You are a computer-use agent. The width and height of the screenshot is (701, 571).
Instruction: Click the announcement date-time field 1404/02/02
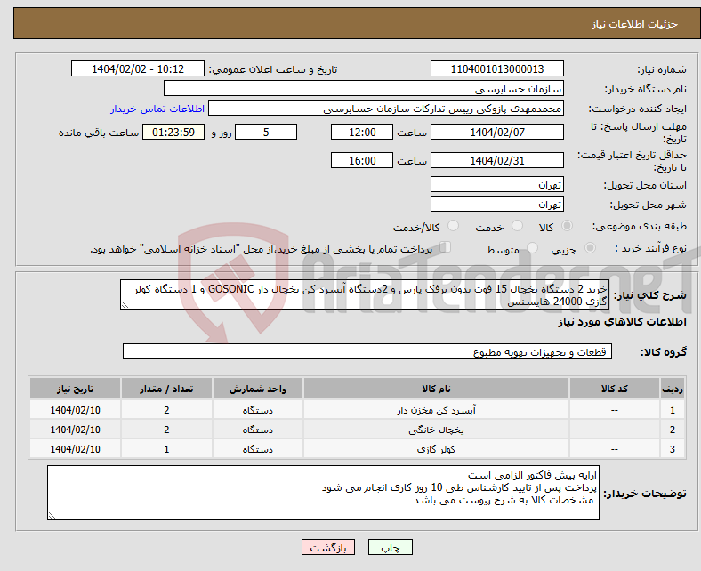(x=138, y=68)
